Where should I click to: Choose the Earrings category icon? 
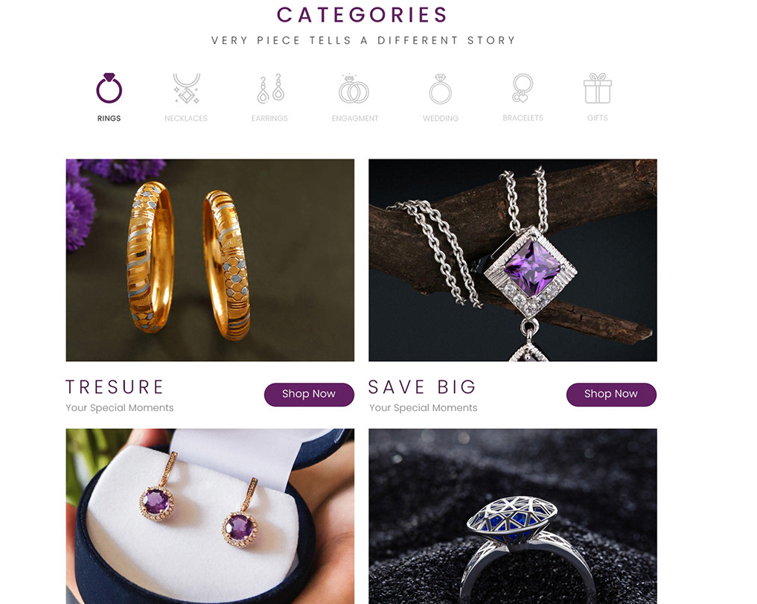(270, 89)
